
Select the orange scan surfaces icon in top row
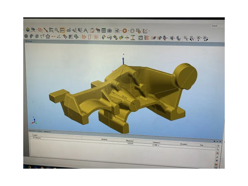click(40, 30)
